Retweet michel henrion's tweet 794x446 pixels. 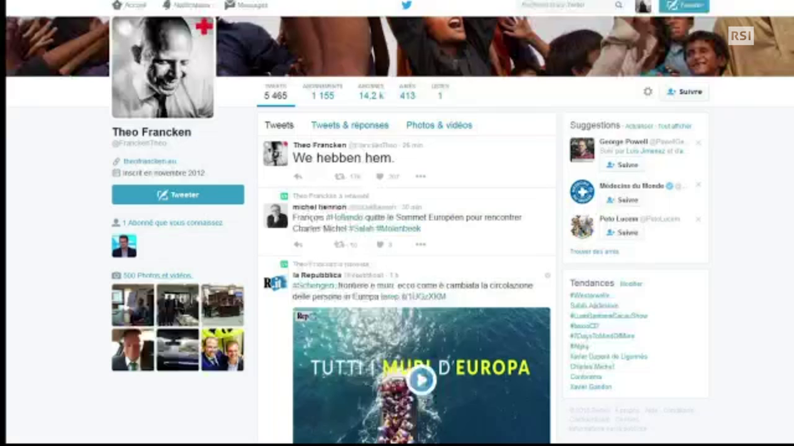point(339,244)
